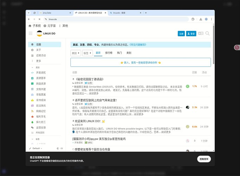
Task: Sort by 回复 column header
Action: coord(195,73)
